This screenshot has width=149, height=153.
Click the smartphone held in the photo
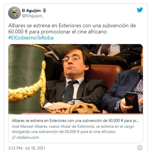131,102
